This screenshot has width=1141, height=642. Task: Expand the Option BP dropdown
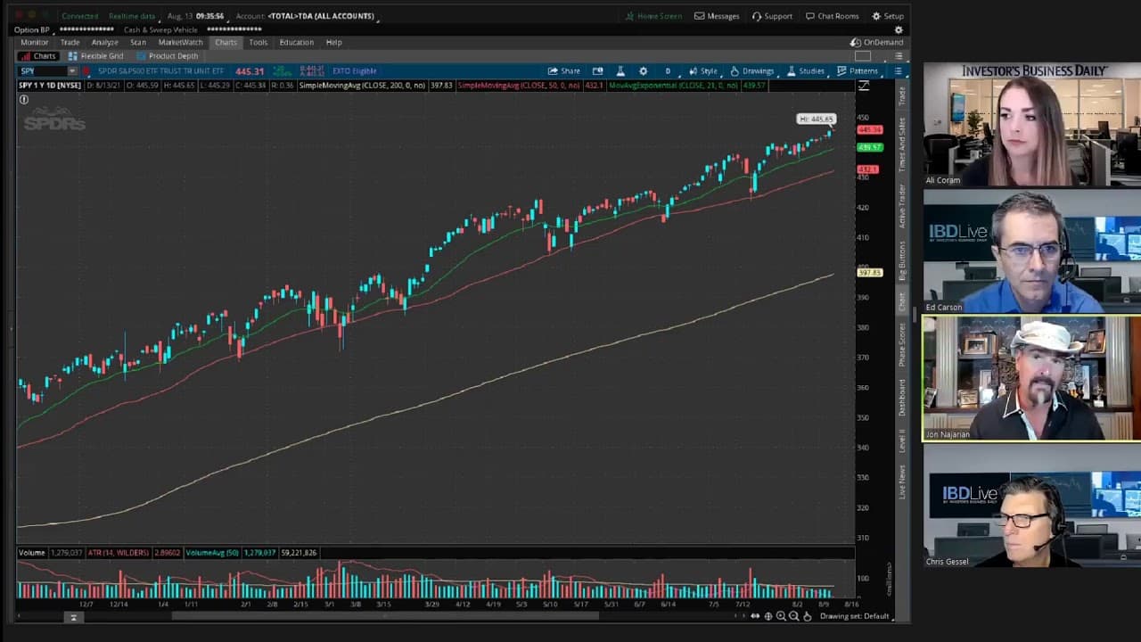point(33,29)
